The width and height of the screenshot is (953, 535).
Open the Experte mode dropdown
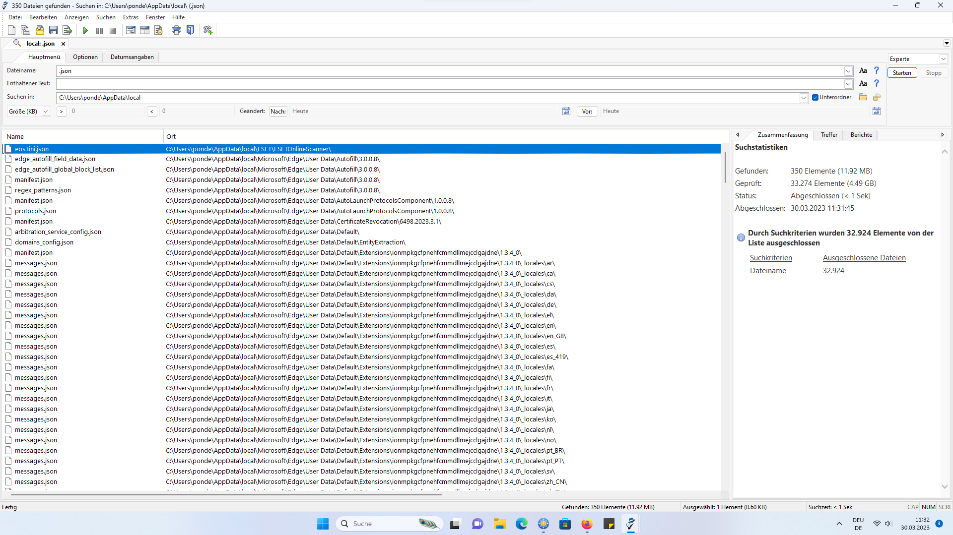[944, 59]
